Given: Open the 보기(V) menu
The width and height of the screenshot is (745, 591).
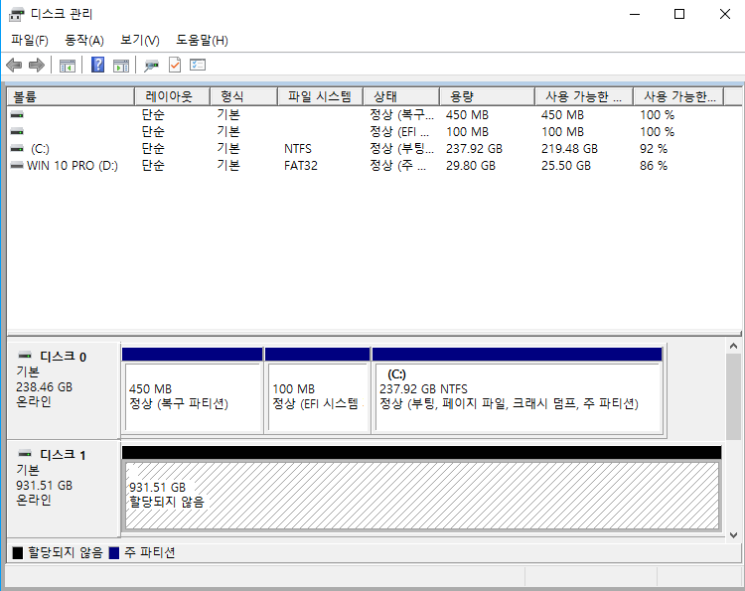Looking at the screenshot, I should coord(140,41).
